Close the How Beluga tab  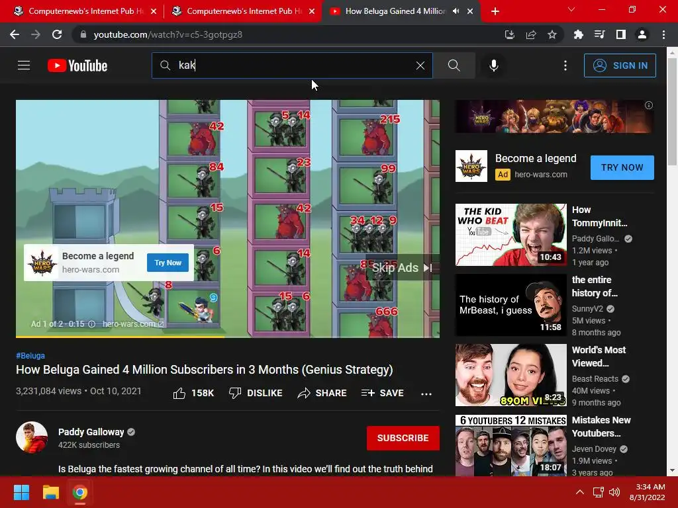(x=470, y=11)
